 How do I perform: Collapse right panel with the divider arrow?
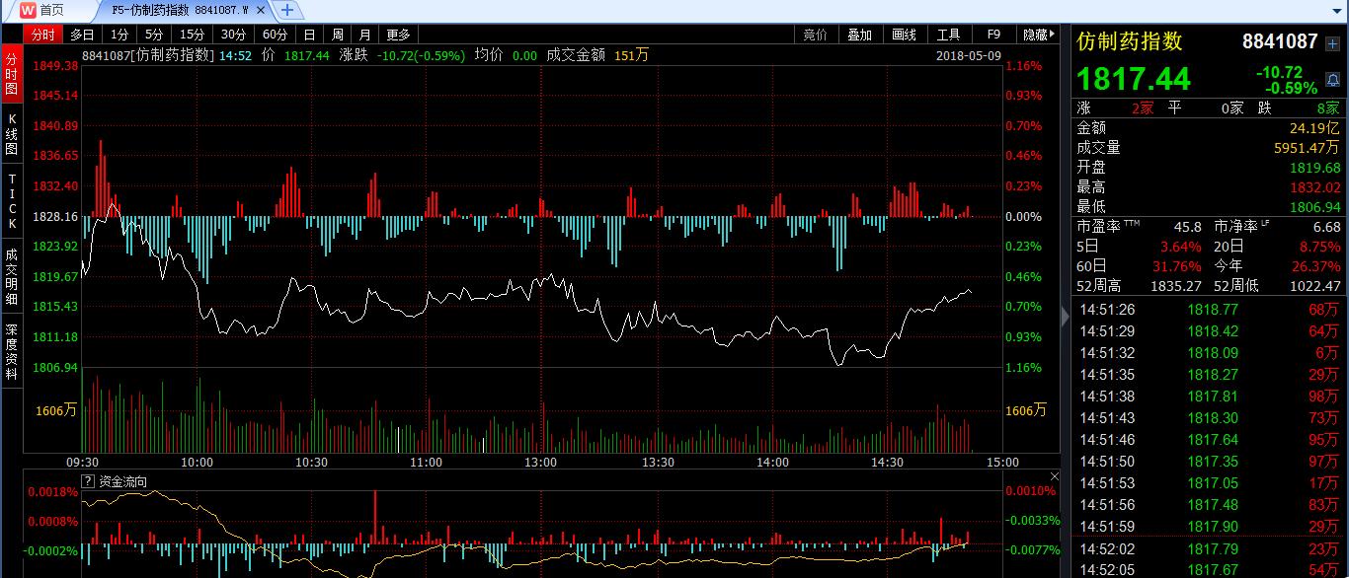click(x=1065, y=316)
